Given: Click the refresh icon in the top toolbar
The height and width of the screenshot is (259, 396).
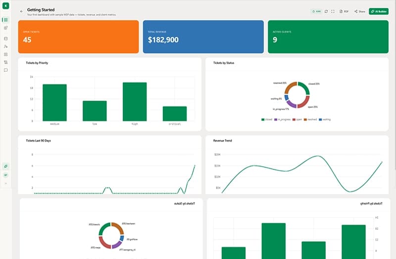Looking at the screenshot, I should [x=326, y=11].
